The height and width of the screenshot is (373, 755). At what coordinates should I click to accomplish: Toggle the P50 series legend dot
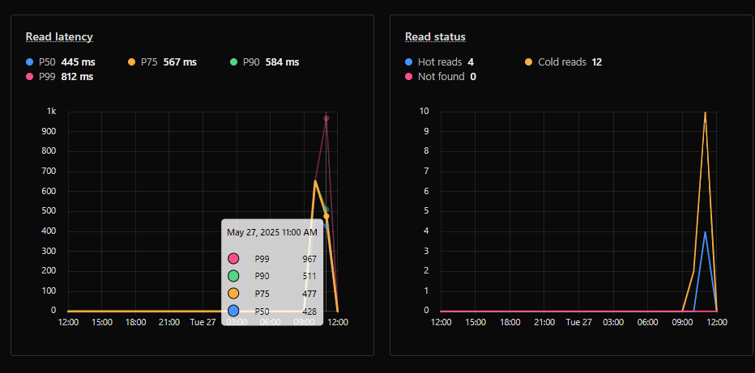click(30, 62)
